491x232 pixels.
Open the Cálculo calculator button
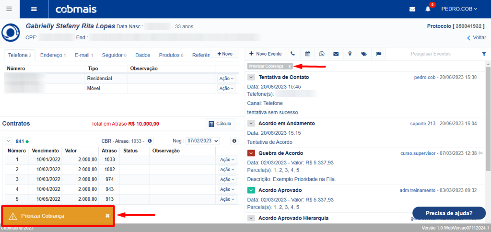pyautogui.click(x=220, y=124)
